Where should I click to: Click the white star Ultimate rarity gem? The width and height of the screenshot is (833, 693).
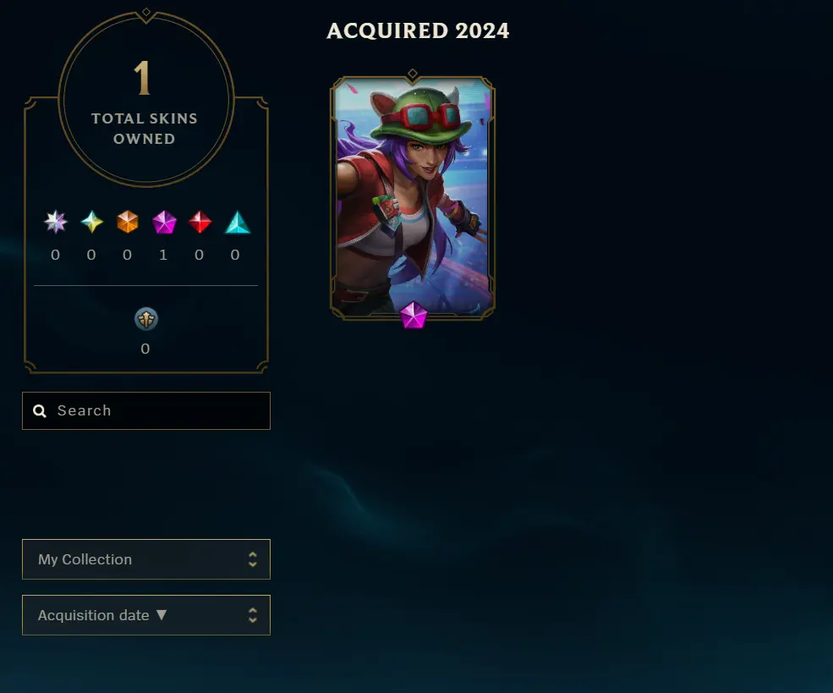pyautogui.click(x=55, y=223)
